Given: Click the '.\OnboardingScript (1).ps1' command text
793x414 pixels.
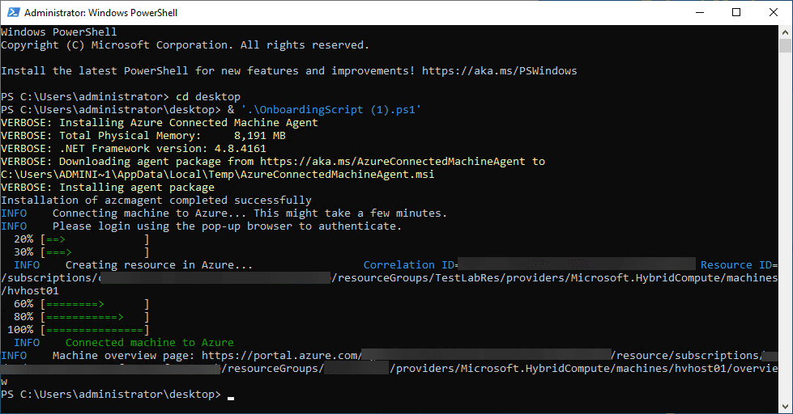Looking at the screenshot, I should pos(330,109).
